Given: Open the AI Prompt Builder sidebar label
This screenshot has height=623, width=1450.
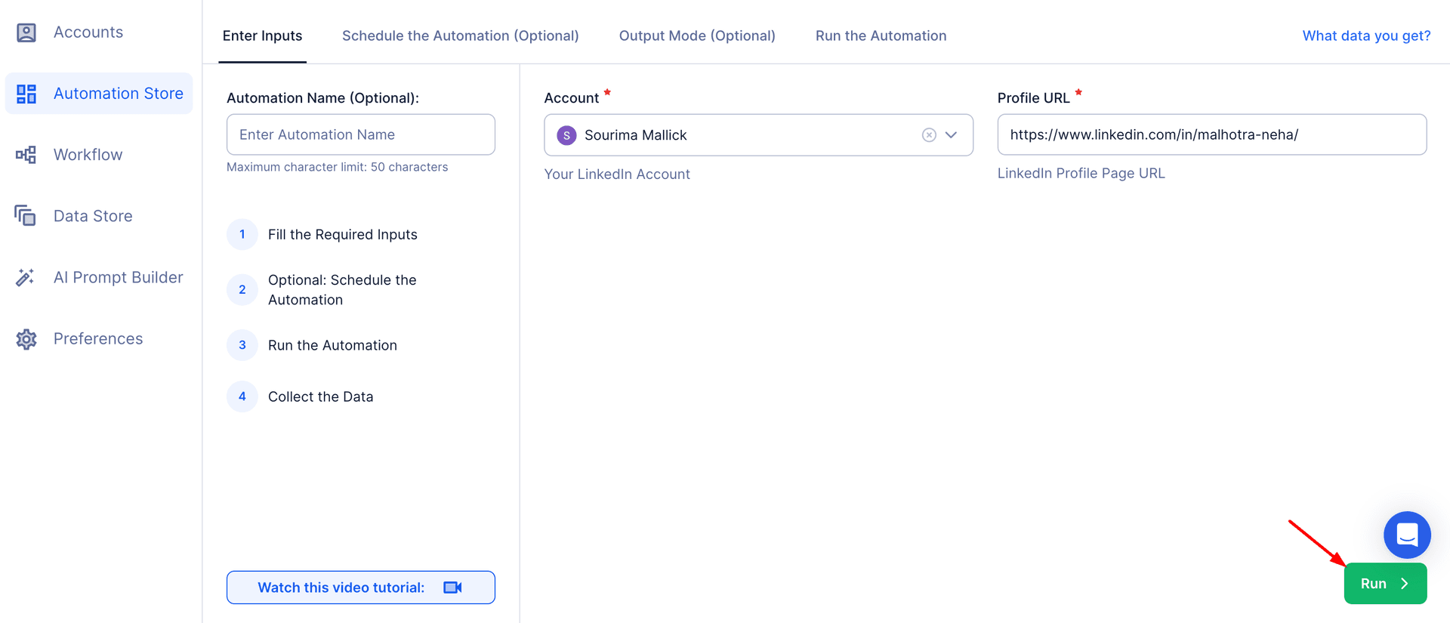Looking at the screenshot, I should 119,277.
